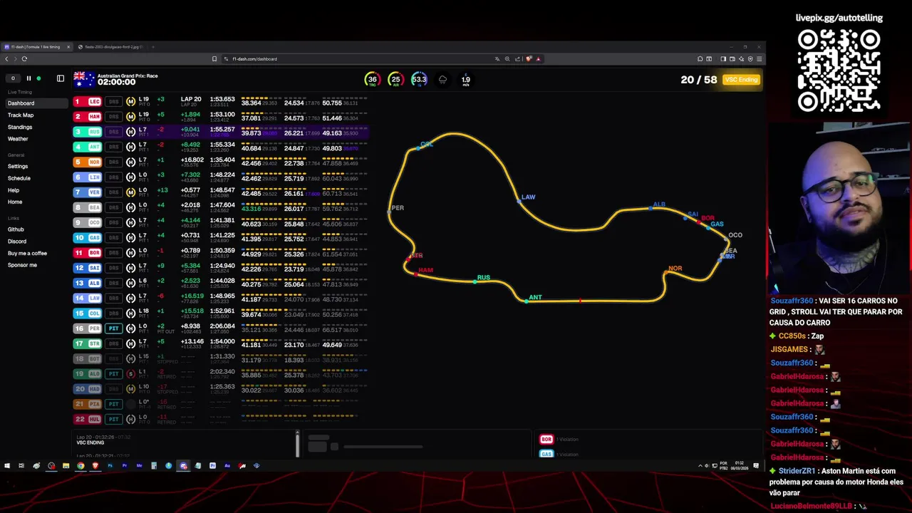Collapse the sidebar with the panel icon
This screenshot has width=912, height=513.
(61, 78)
